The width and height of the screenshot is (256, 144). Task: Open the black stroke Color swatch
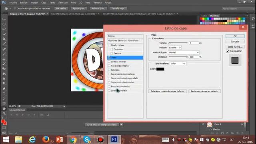[x=160, y=69]
